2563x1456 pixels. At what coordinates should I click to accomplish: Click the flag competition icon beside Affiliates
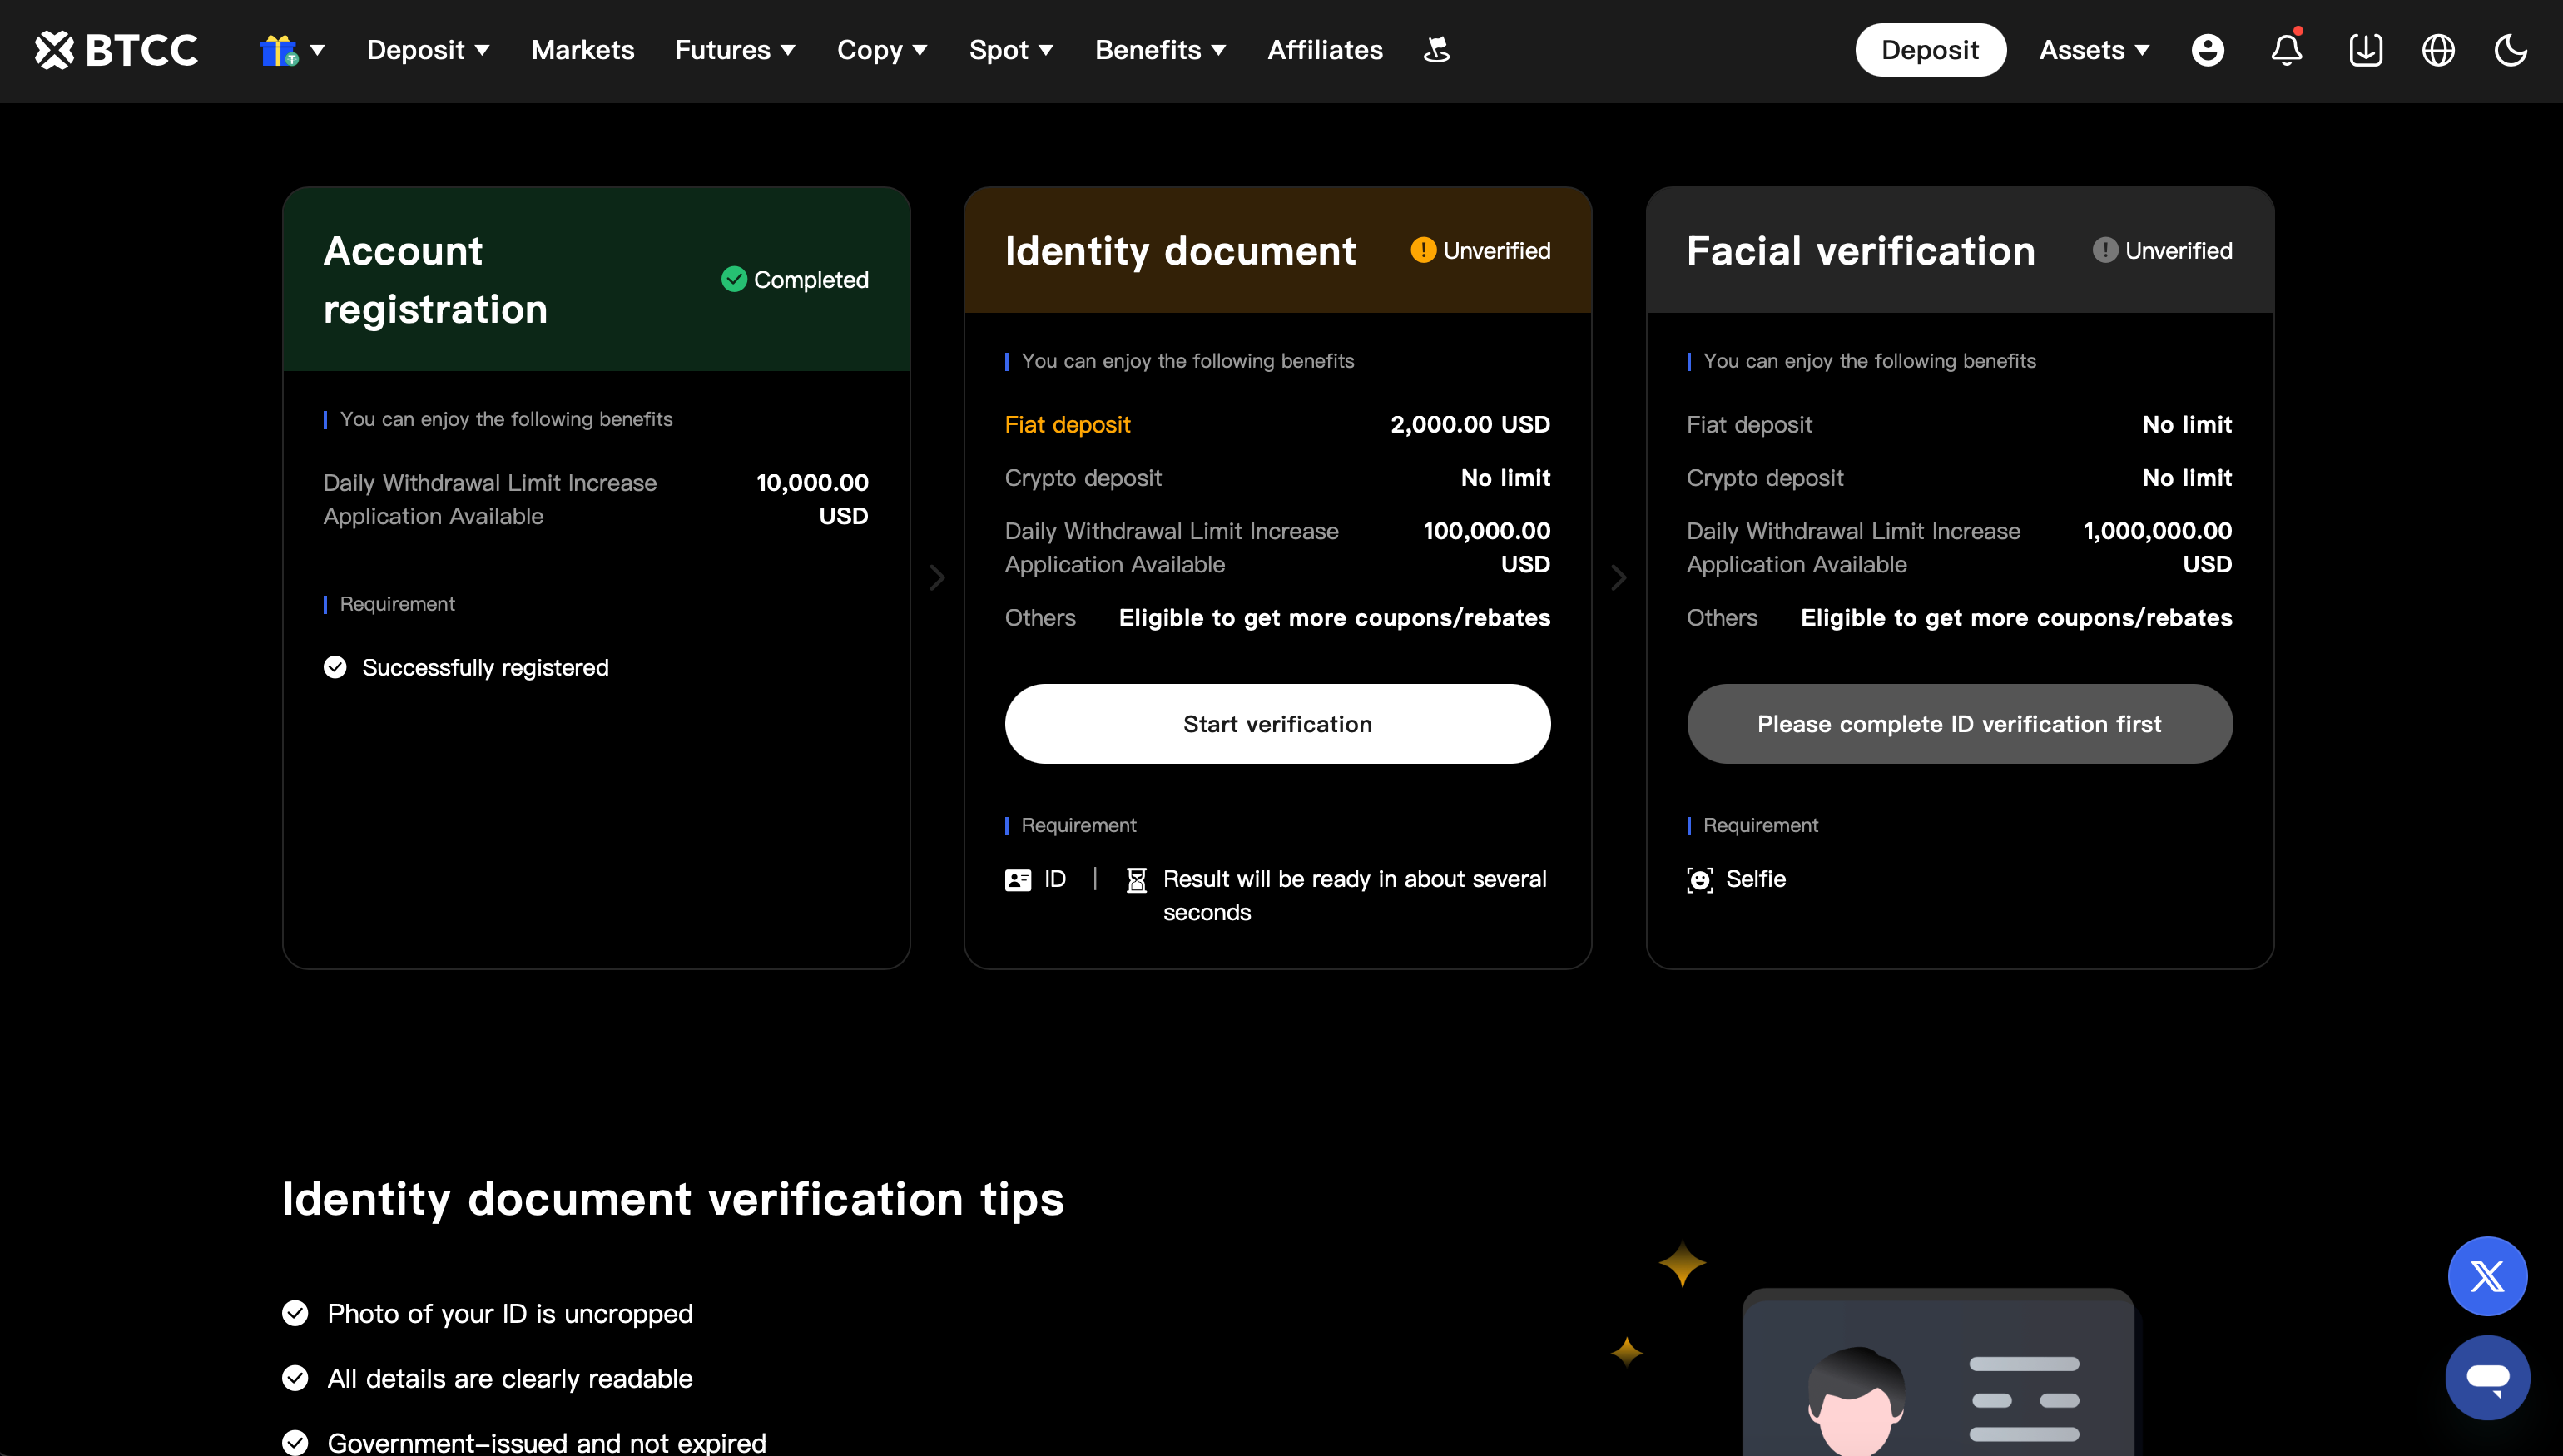coord(1436,49)
